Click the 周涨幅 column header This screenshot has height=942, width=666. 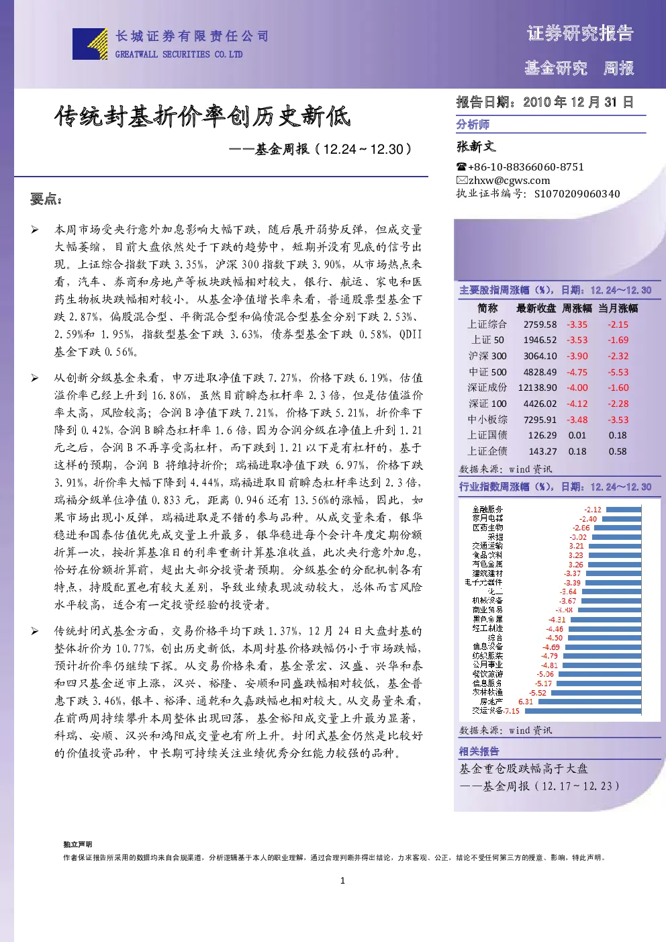pos(577,308)
